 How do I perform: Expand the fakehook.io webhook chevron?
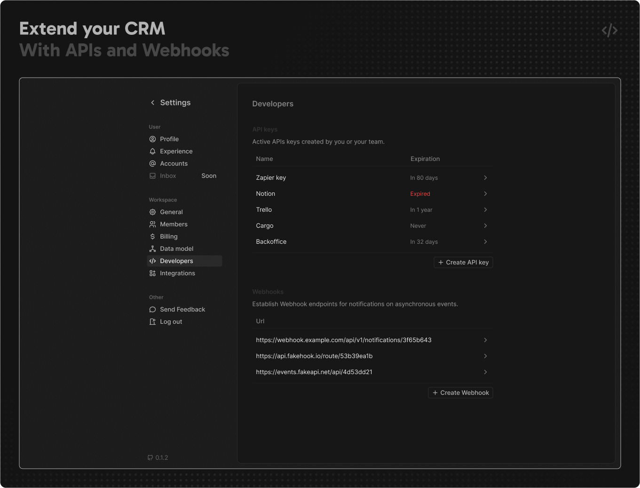coord(485,356)
